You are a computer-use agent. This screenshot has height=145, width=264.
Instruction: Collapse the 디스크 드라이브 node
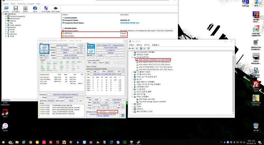[x=132, y=57]
